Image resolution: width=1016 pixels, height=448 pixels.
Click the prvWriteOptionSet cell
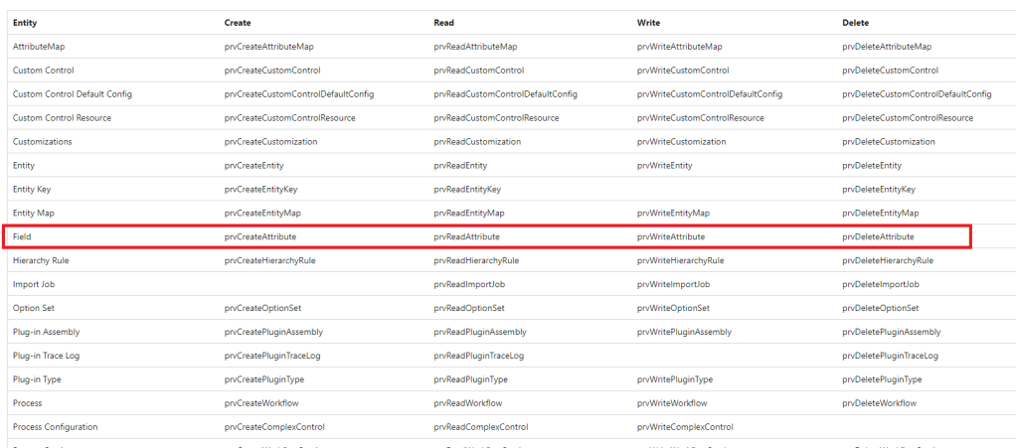point(673,308)
